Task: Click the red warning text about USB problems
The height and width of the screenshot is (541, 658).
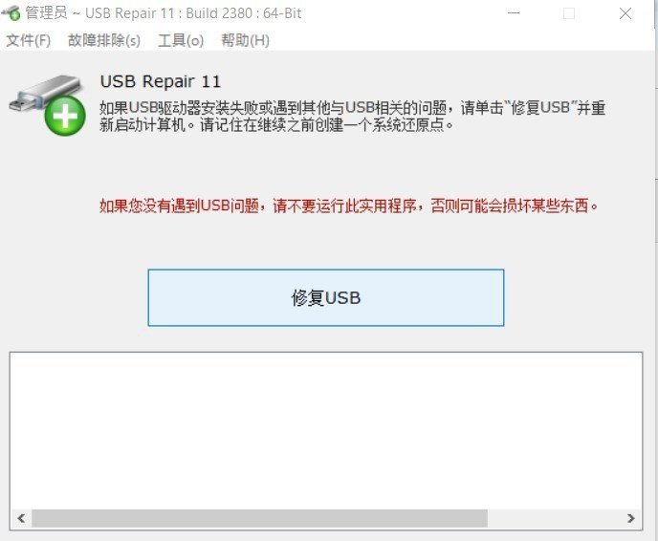Action: (x=349, y=206)
